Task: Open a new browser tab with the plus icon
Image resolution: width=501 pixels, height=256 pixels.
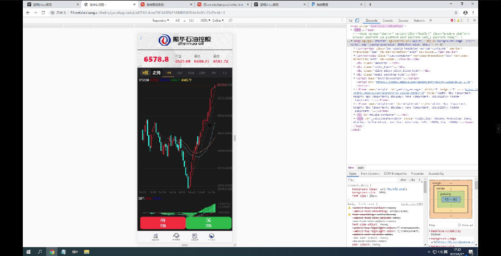Action: click(370, 4)
